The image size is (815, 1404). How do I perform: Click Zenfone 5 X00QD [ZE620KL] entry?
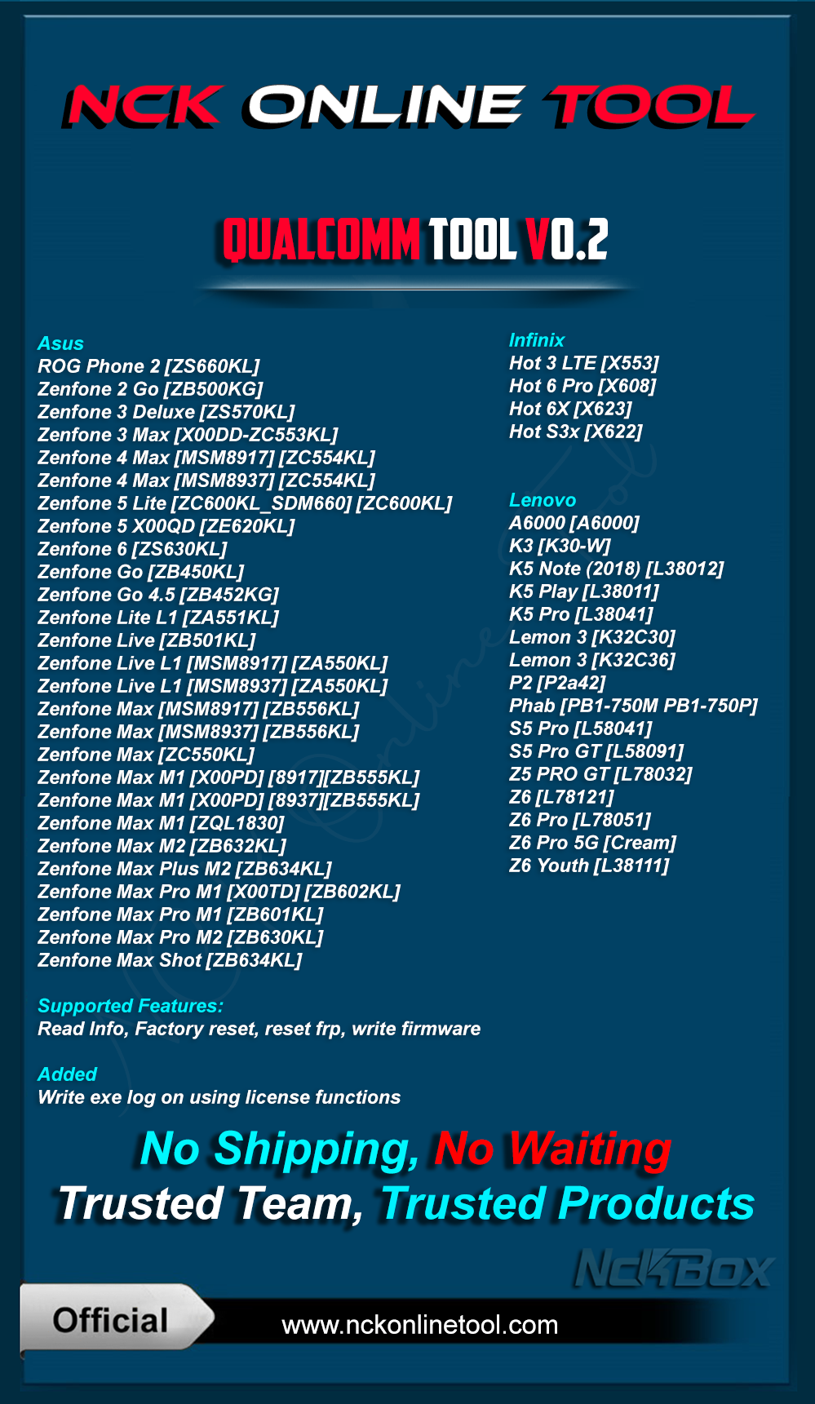pyautogui.click(x=166, y=526)
